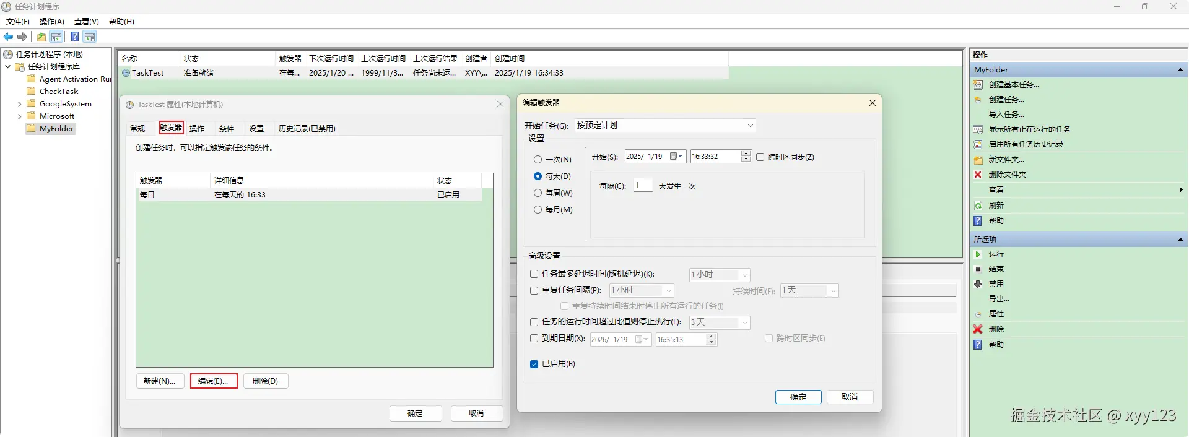This screenshot has height=437, width=1189.
Task: Enable the 重复任务间隔(P) checkbox
Action: [534, 290]
